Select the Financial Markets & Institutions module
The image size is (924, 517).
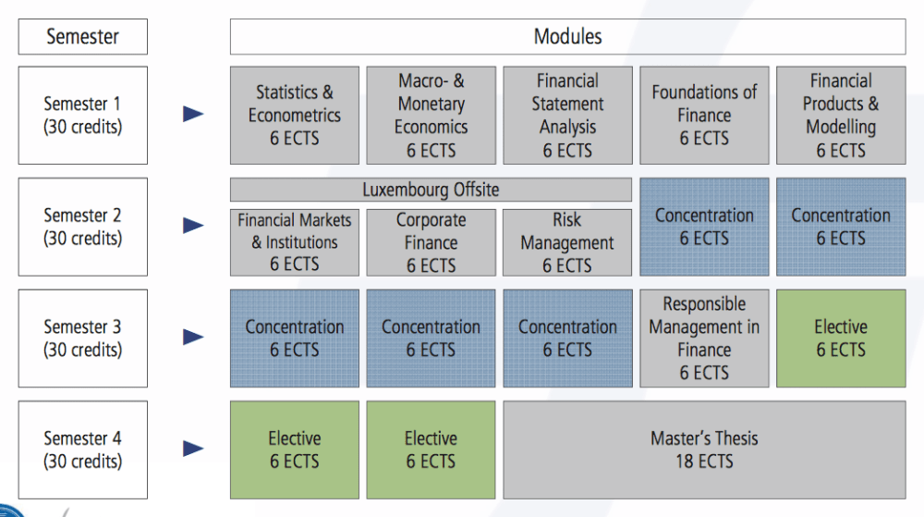tap(295, 242)
